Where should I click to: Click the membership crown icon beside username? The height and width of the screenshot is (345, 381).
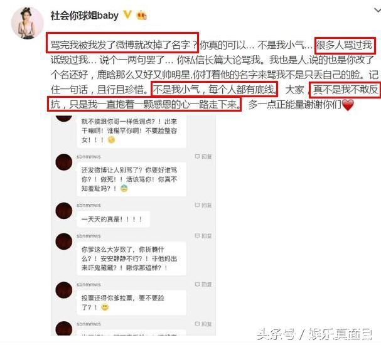(142, 15)
